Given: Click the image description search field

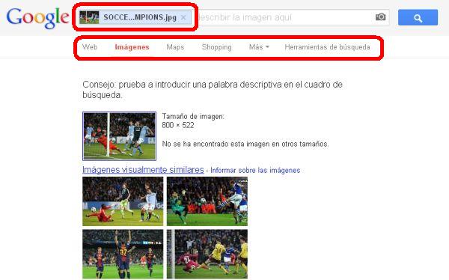Looking at the screenshot, I should coord(286,17).
